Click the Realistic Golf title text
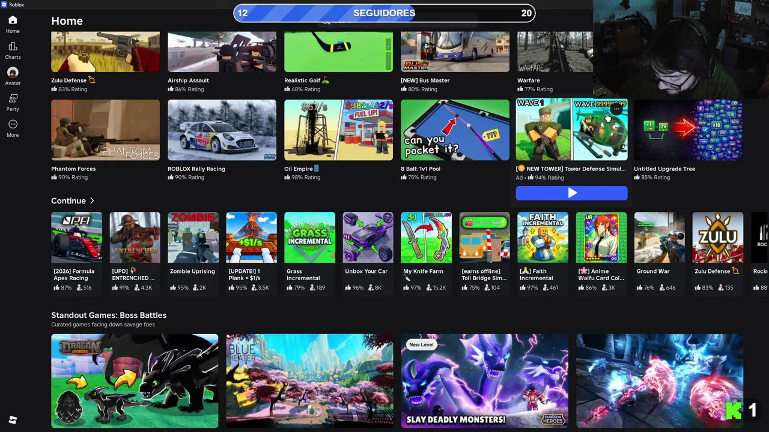 click(302, 80)
